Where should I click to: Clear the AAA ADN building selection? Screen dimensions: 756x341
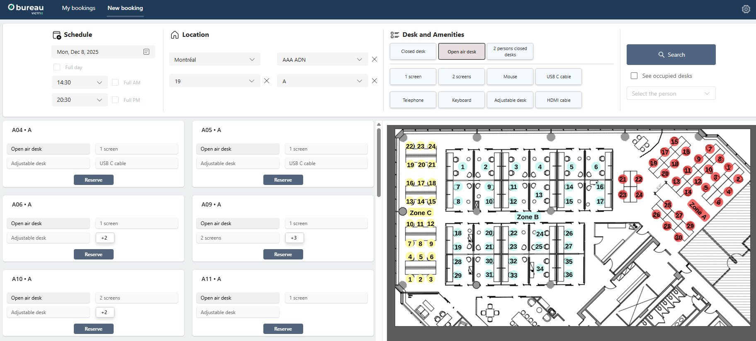point(374,60)
